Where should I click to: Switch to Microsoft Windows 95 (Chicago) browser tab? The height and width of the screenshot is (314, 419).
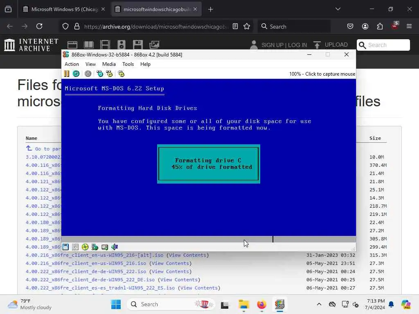pyautogui.click(x=63, y=9)
